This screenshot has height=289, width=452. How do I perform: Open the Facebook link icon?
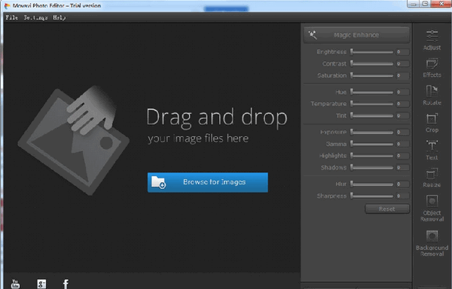(66, 284)
